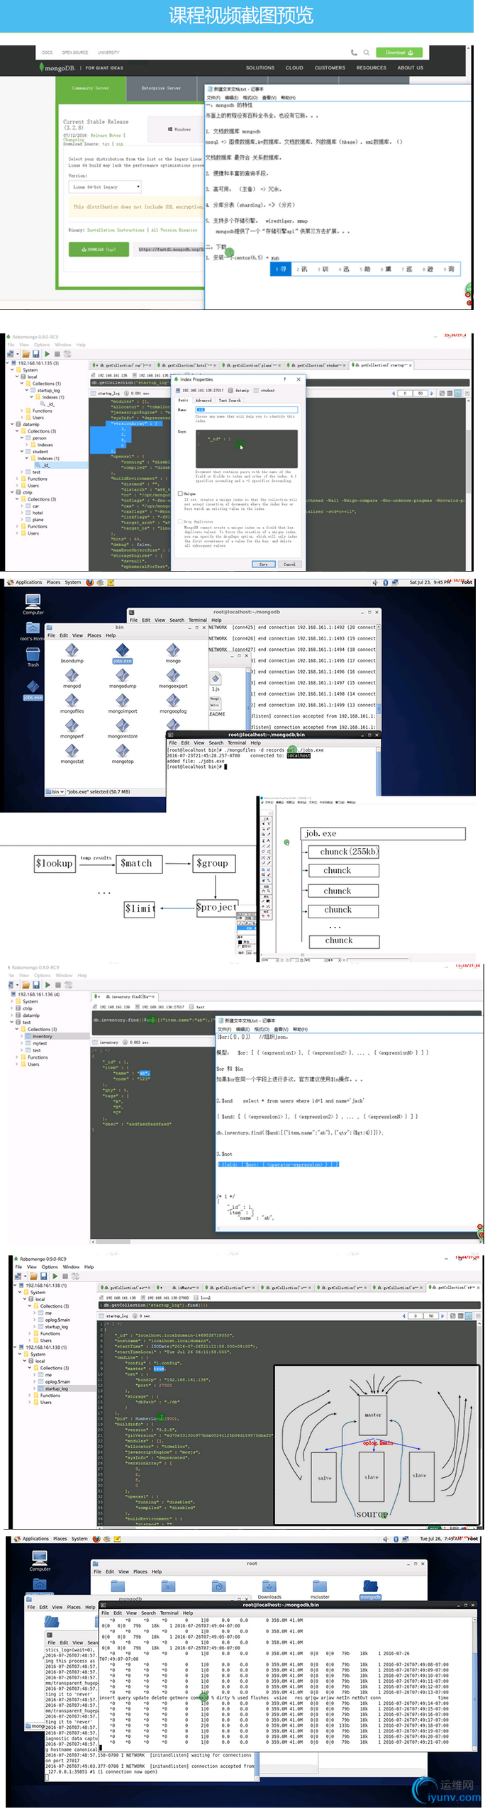
Task: Click the help question mark on Index Properties
Action: [x=284, y=379]
